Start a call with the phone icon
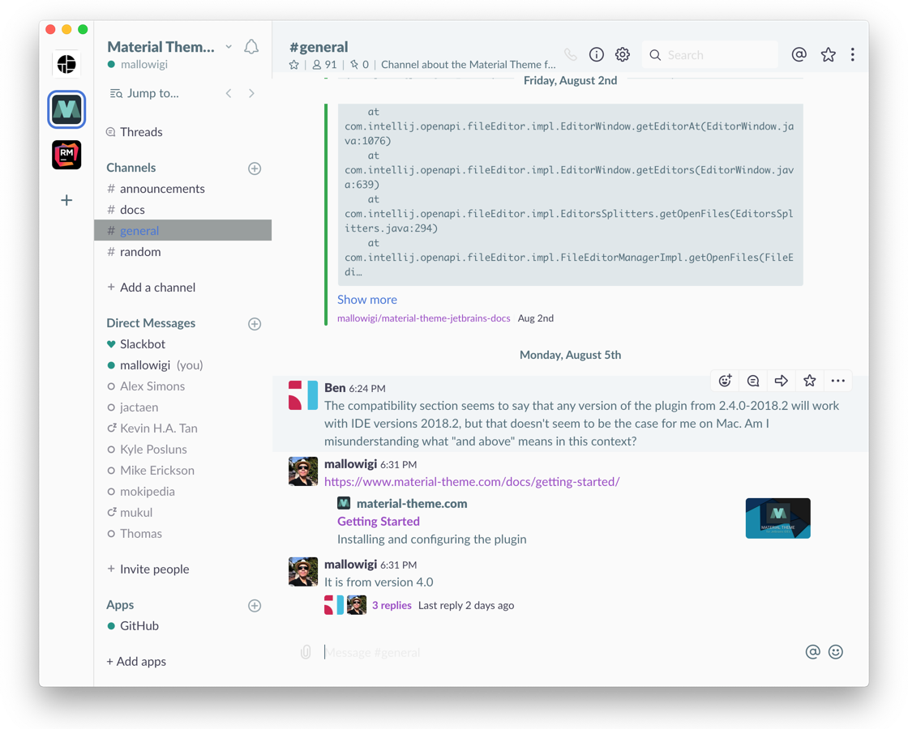Image resolution: width=908 pixels, height=729 pixels. (x=571, y=55)
